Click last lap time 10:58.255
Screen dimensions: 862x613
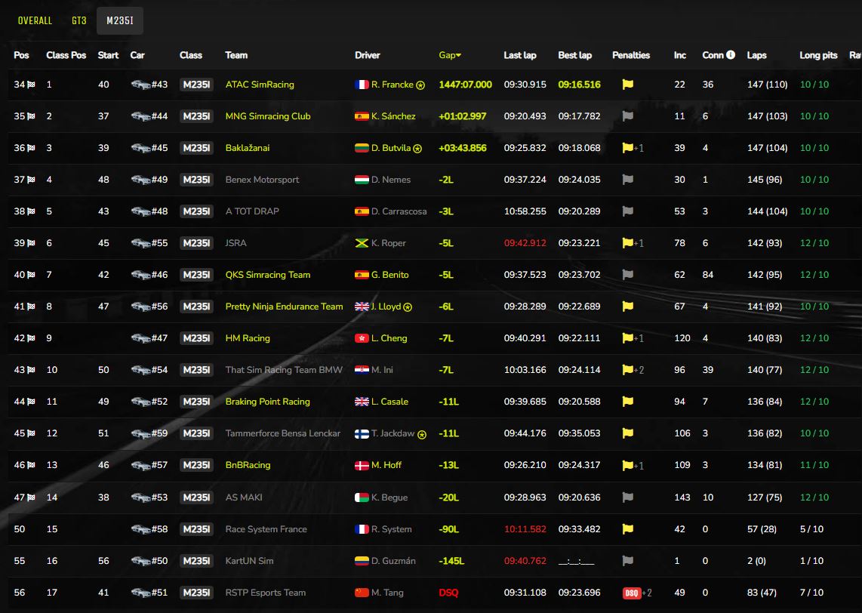pos(525,211)
